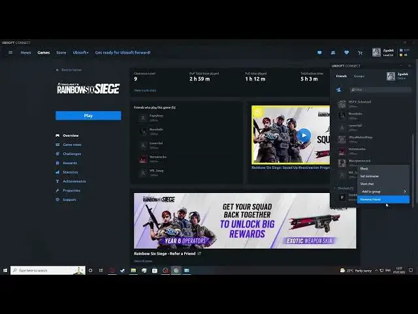
Task: Open Cortana from the taskbar
Action: (x=90, y=270)
